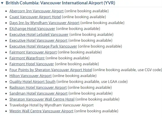The image size is (162, 118).
Task: Open Abercorn Inn Vancouver Airport link
Action: (x=36, y=11)
